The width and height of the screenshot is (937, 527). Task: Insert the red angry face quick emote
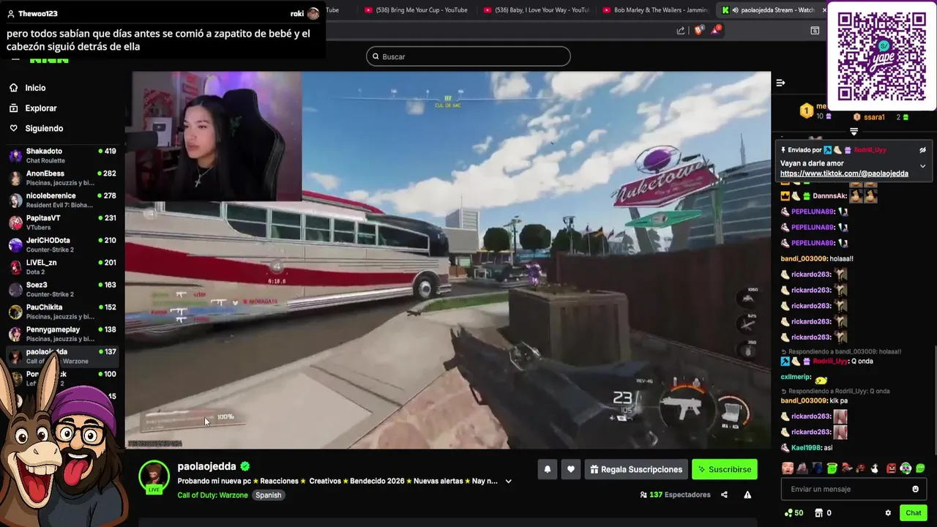click(x=891, y=468)
